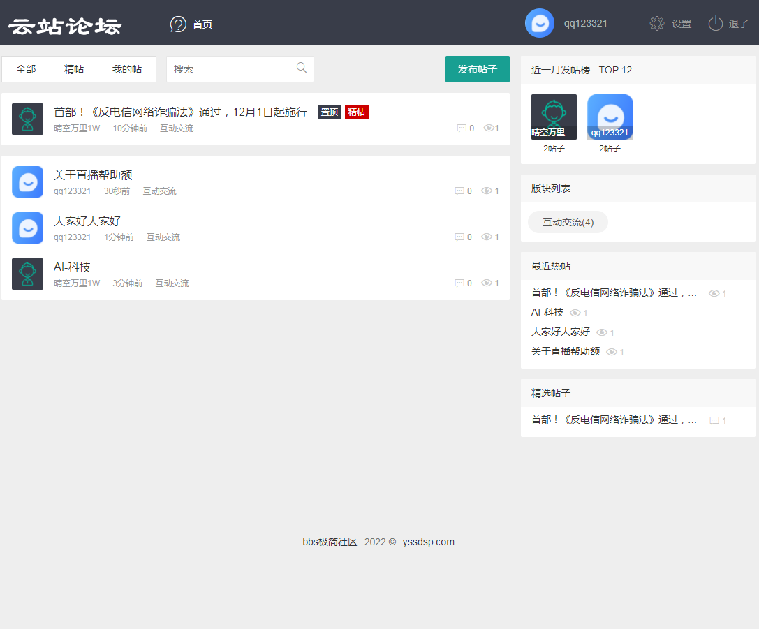759x629 pixels.
Task: Click the comment icon on the 大家好大家好 post
Action: coord(459,237)
